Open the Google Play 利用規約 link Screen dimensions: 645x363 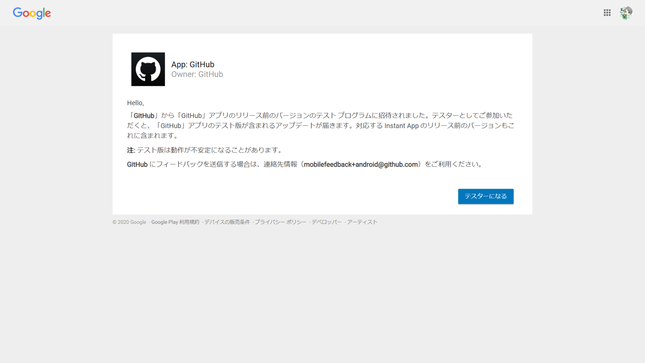175,222
